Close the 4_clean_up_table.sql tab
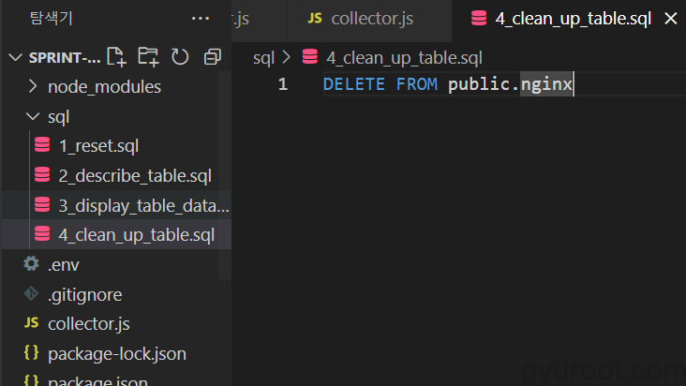Screen dimensions: 686x386 pos(670,19)
